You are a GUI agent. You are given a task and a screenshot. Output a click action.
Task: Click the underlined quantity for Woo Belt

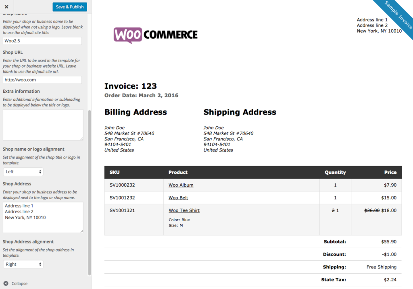pos(335,198)
